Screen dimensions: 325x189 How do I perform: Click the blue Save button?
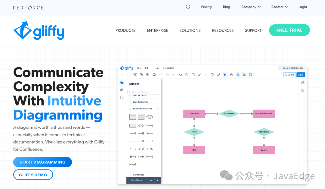point(301,75)
